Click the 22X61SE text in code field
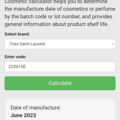 tap(17, 66)
